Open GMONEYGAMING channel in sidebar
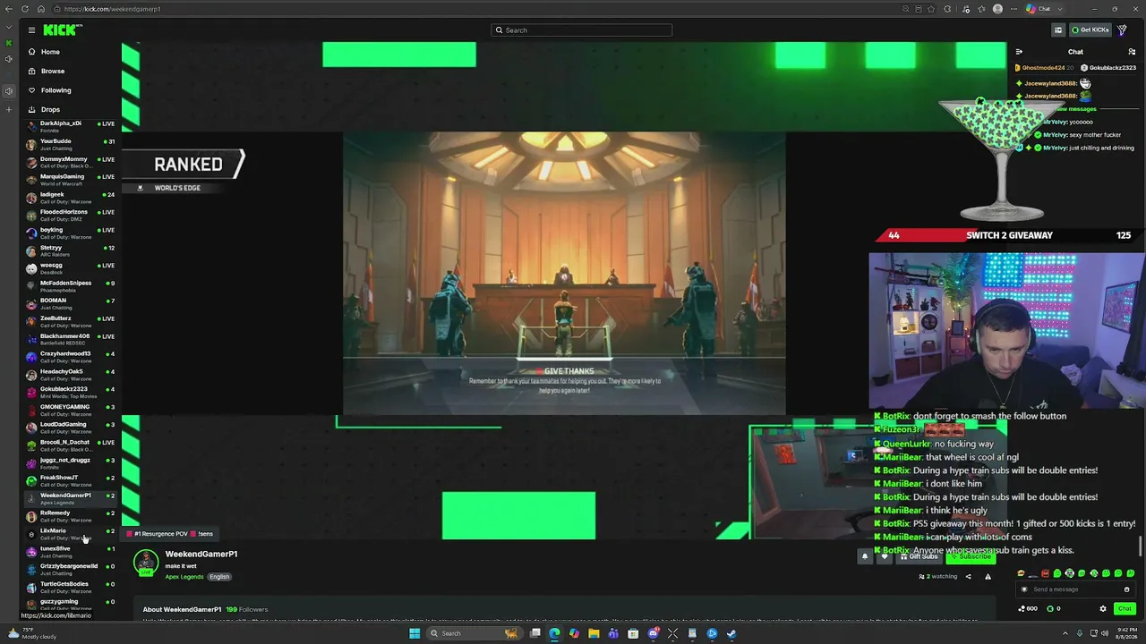The image size is (1146, 644). tap(70, 410)
